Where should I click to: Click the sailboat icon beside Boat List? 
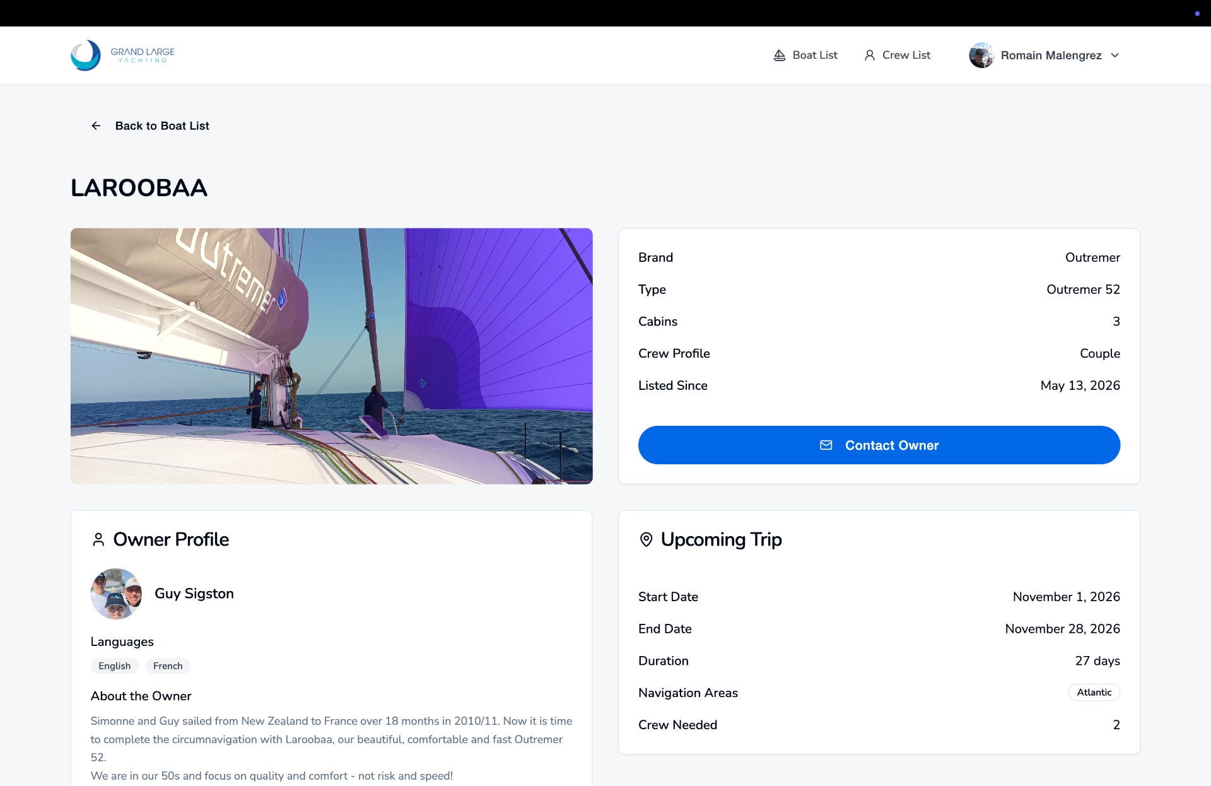pyautogui.click(x=780, y=56)
